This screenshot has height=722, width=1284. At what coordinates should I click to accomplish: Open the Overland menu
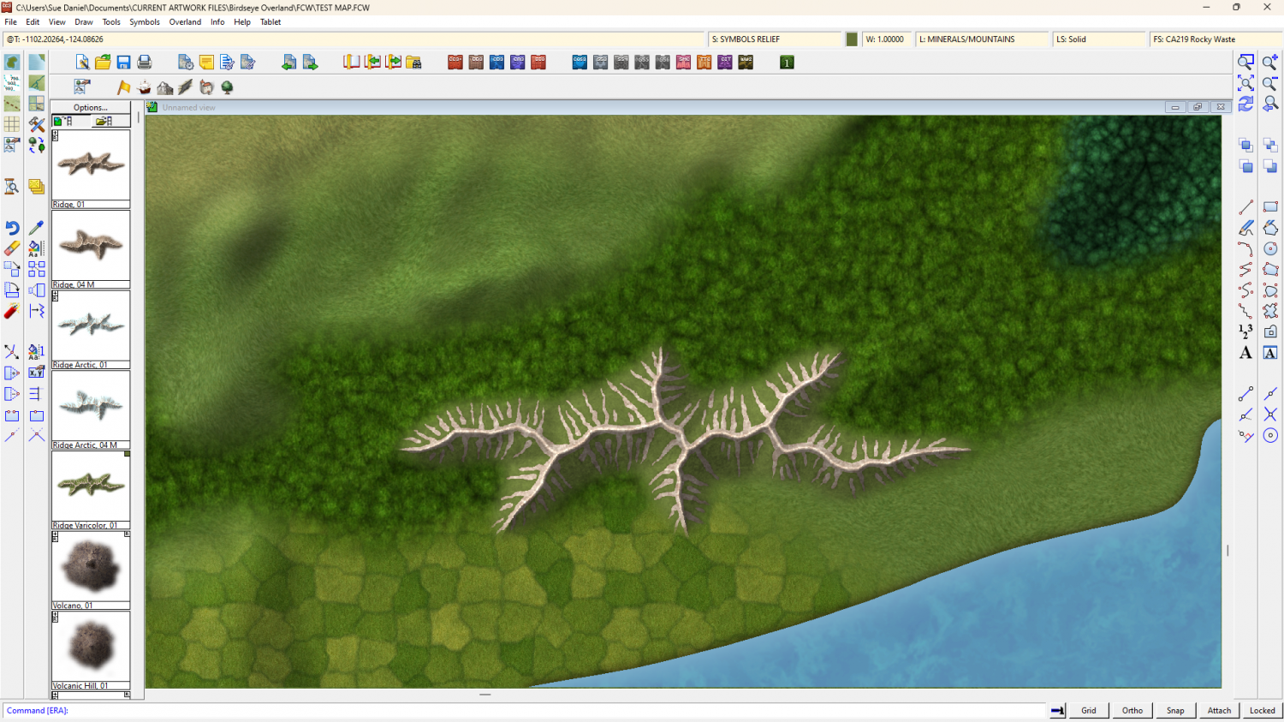pyautogui.click(x=185, y=22)
